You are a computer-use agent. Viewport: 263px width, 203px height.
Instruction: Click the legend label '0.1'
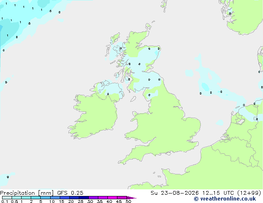pyautogui.click(x=5, y=201)
